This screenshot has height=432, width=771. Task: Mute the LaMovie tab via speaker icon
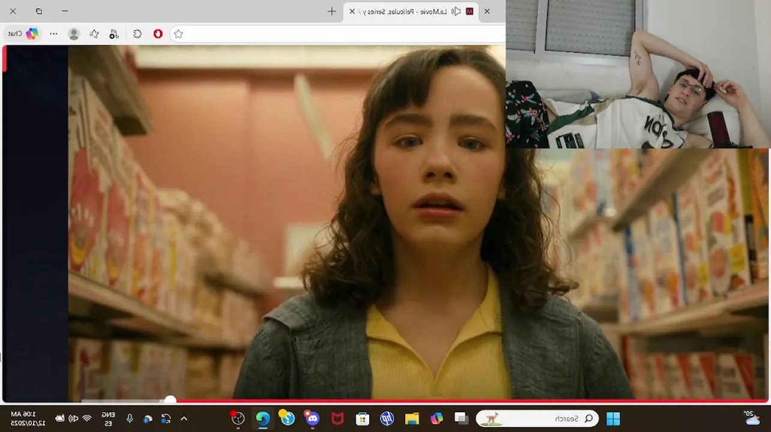456,11
